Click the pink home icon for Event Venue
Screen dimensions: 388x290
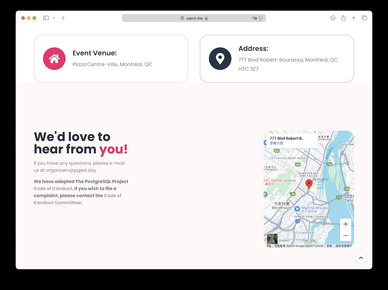54,59
